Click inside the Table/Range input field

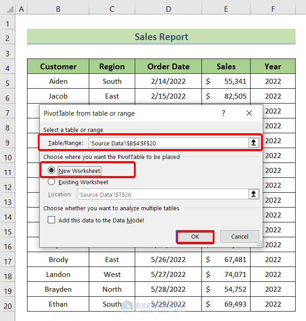[x=168, y=143]
